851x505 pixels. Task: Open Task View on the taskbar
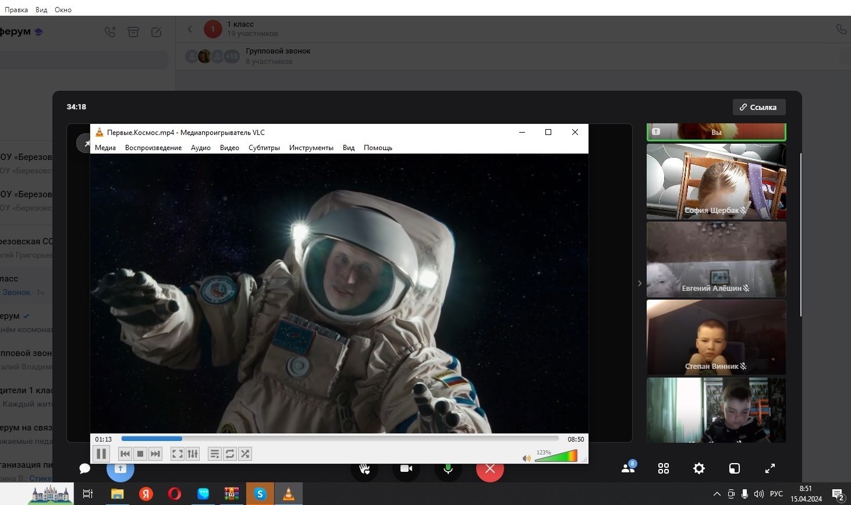click(88, 494)
